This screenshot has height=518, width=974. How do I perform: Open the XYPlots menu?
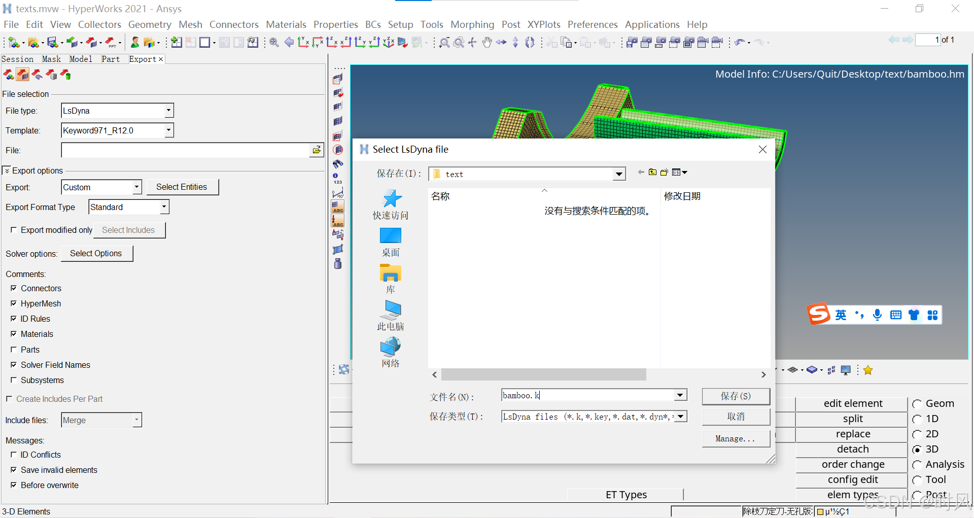[x=544, y=24]
